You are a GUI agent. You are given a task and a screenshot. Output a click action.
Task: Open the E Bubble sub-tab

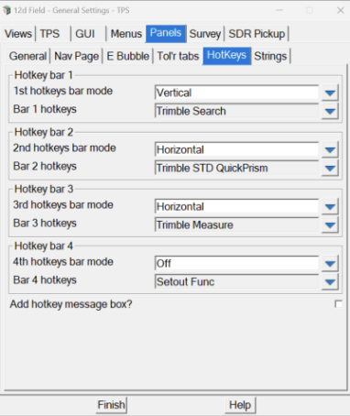click(x=127, y=56)
